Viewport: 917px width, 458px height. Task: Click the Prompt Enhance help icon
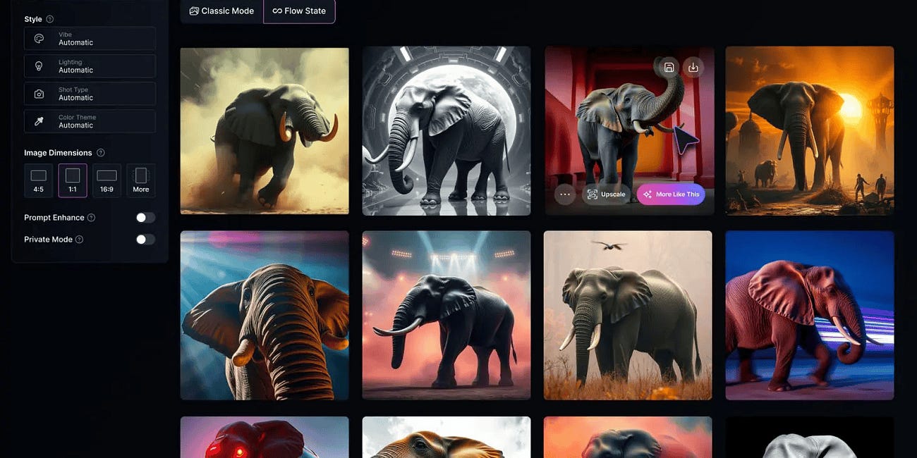coord(91,218)
